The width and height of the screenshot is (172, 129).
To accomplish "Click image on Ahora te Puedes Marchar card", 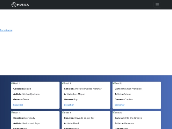I will (x=67, y=83).
